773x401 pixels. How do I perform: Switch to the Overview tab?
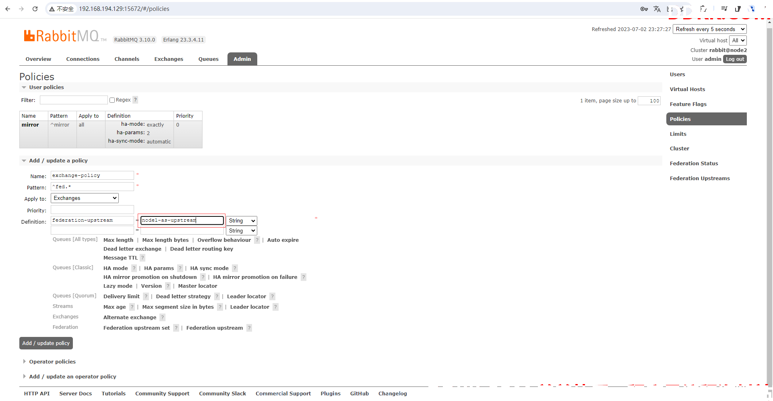tap(38, 59)
